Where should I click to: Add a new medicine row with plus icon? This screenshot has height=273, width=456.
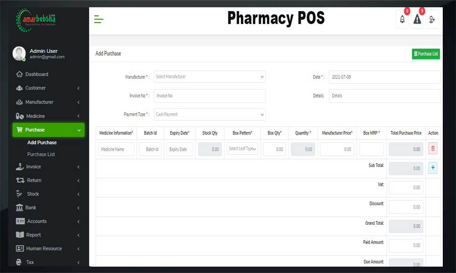click(x=432, y=168)
